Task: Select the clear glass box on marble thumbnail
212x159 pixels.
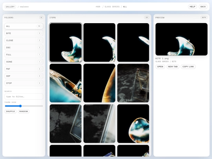Action: pyautogui.click(x=133, y=83)
